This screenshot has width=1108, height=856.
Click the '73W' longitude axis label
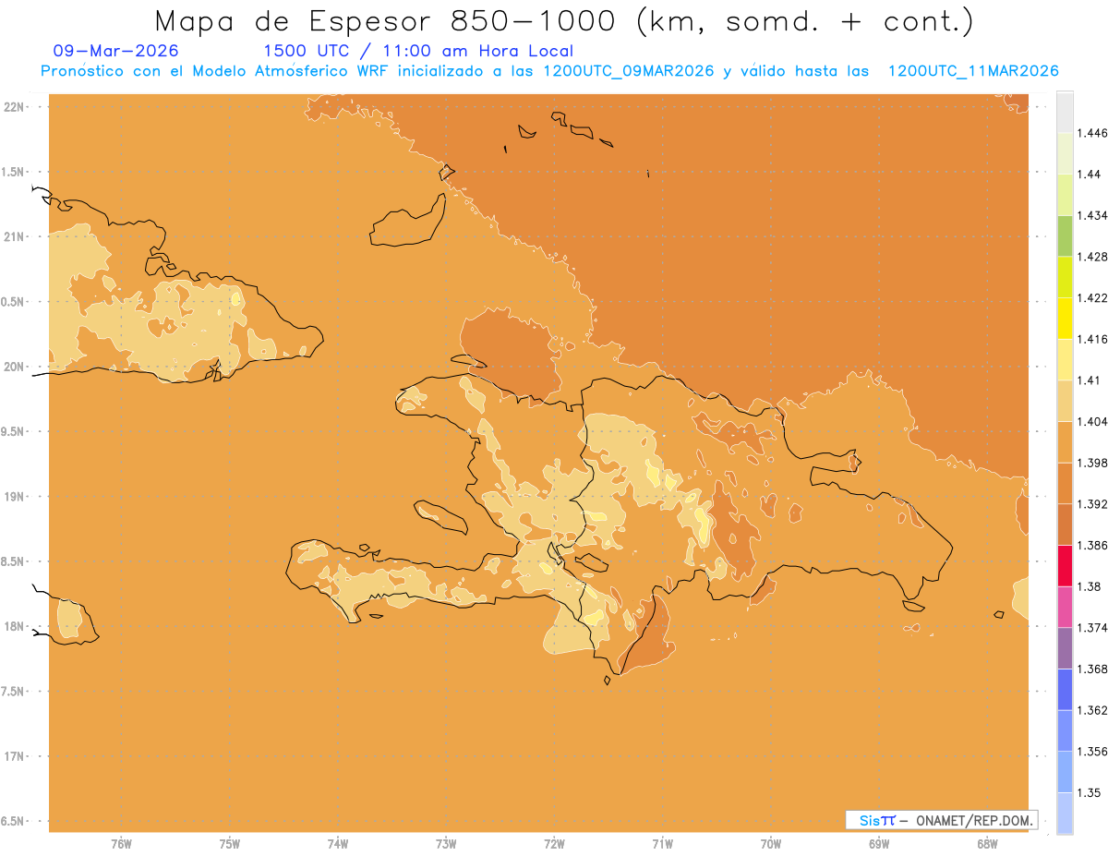pyautogui.click(x=446, y=843)
